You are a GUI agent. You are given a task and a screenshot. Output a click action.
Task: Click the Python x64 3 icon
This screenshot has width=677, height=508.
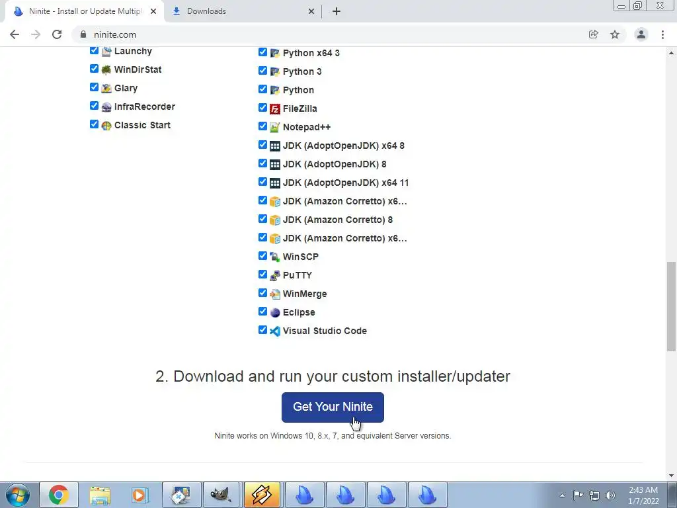[x=275, y=53]
